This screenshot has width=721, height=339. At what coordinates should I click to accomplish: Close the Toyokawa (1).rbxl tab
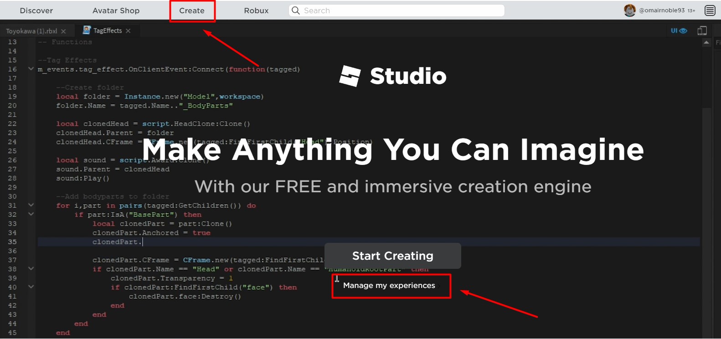pos(63,31)
